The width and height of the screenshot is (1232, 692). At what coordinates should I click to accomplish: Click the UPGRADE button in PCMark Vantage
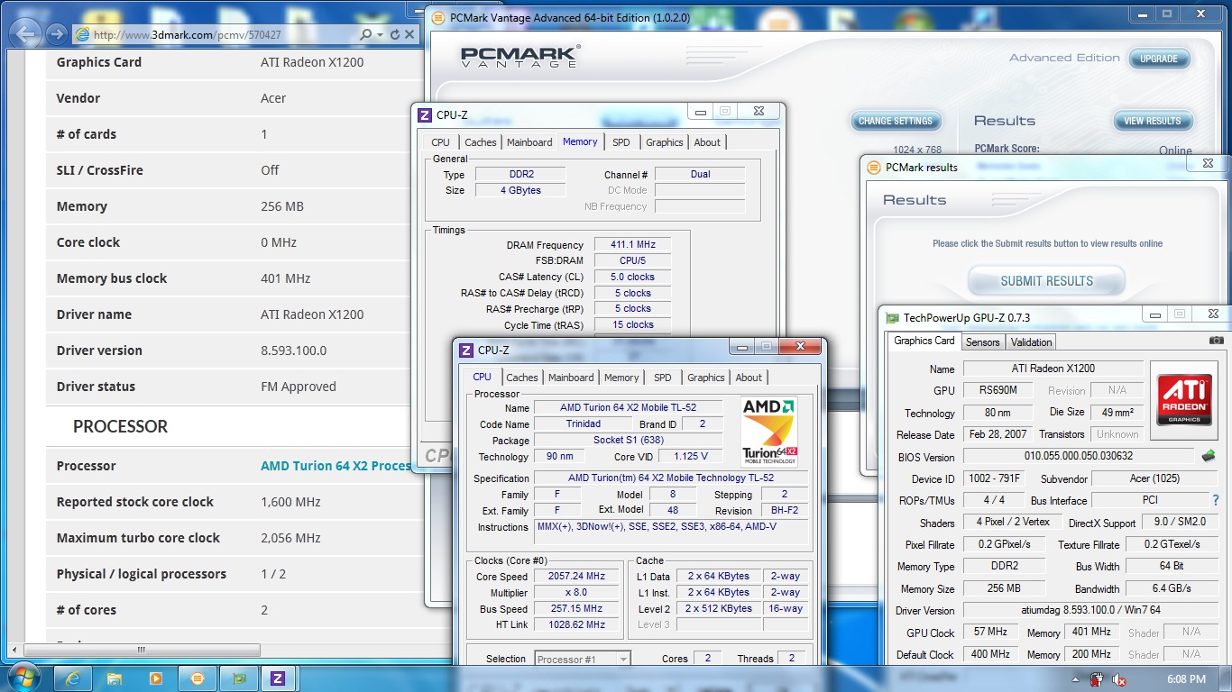[1159, 59]
